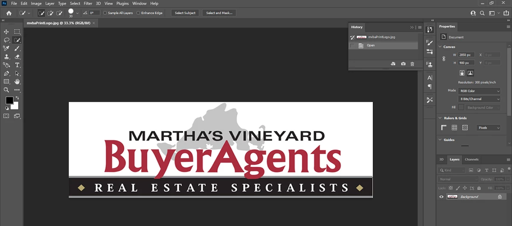Enable Sample All Layers checkbox

(105, 13)
